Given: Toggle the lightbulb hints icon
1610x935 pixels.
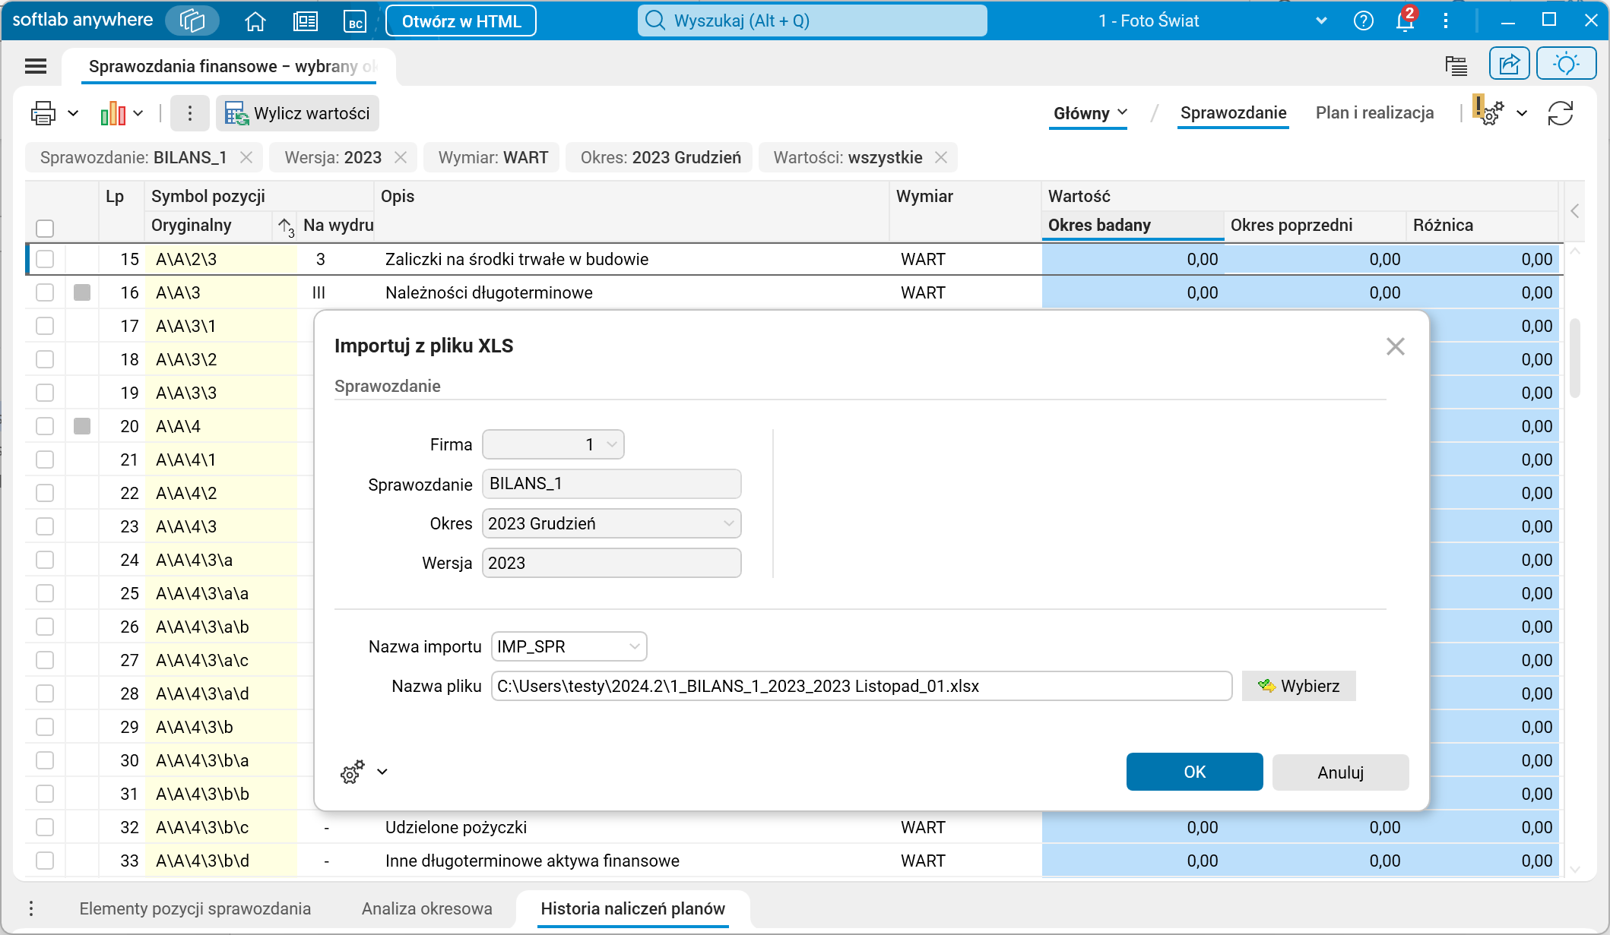Looking at the screenshot, I should 1566,64.
